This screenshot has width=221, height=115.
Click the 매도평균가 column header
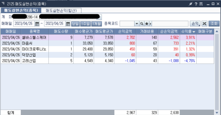pos(104,31)
